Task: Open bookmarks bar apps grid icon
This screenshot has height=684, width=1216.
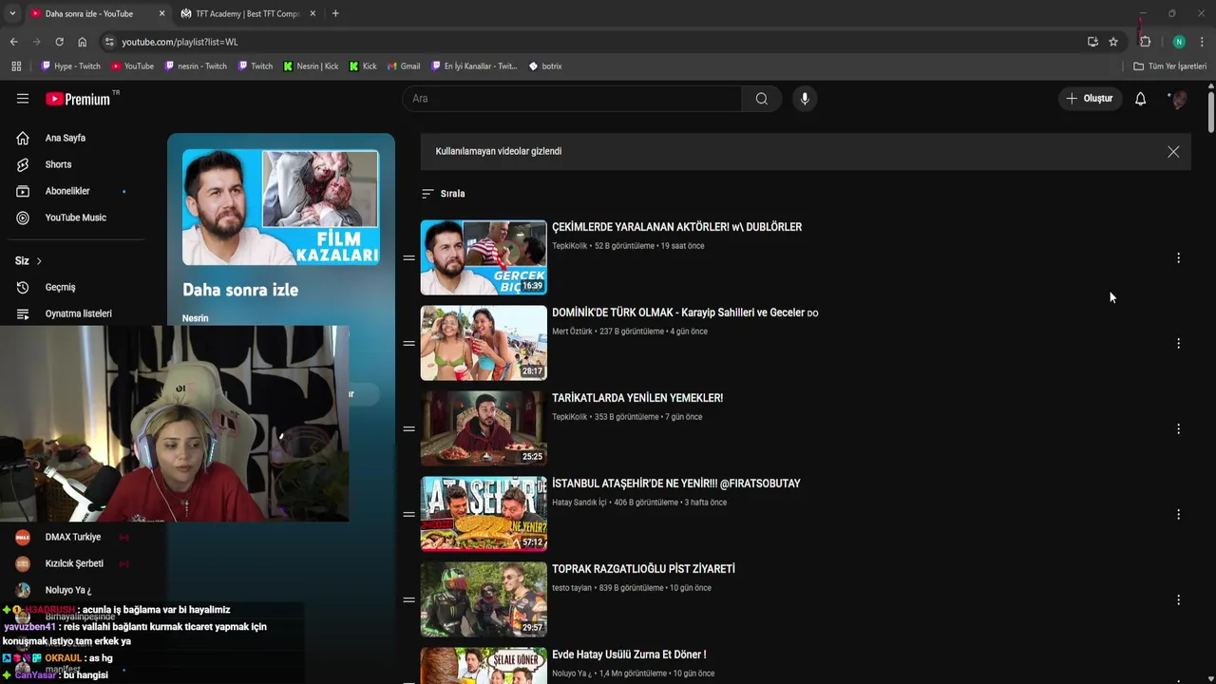Action: click(x=16, y=66)
